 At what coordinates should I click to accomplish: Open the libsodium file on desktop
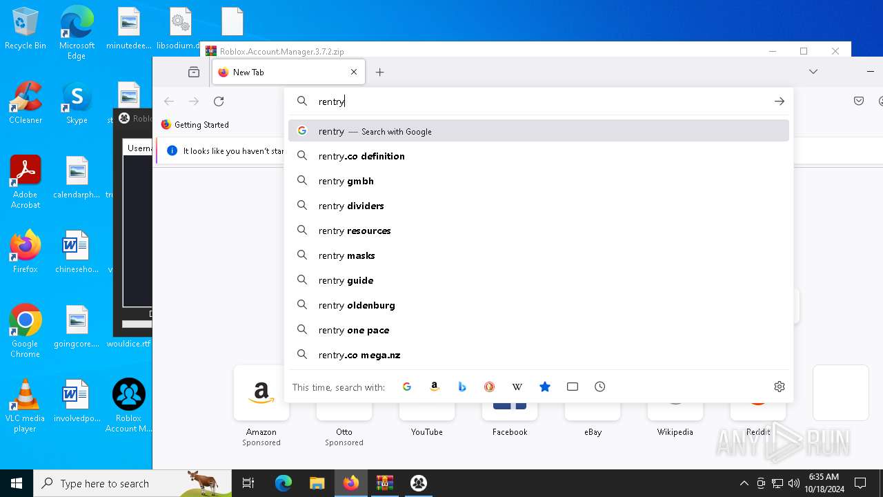[180, 29]
